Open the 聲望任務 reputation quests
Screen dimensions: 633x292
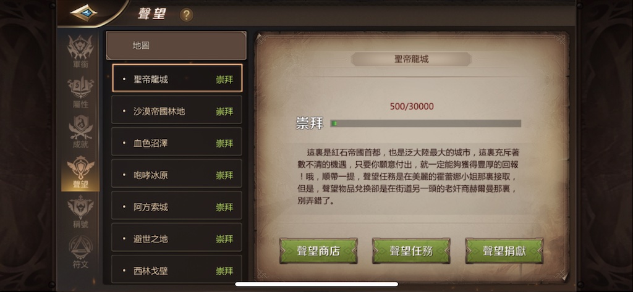[411, 251]
